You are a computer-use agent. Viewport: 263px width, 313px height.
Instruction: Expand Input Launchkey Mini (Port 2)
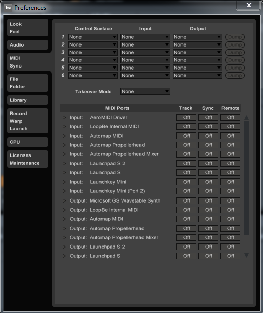tap(64, 191)
